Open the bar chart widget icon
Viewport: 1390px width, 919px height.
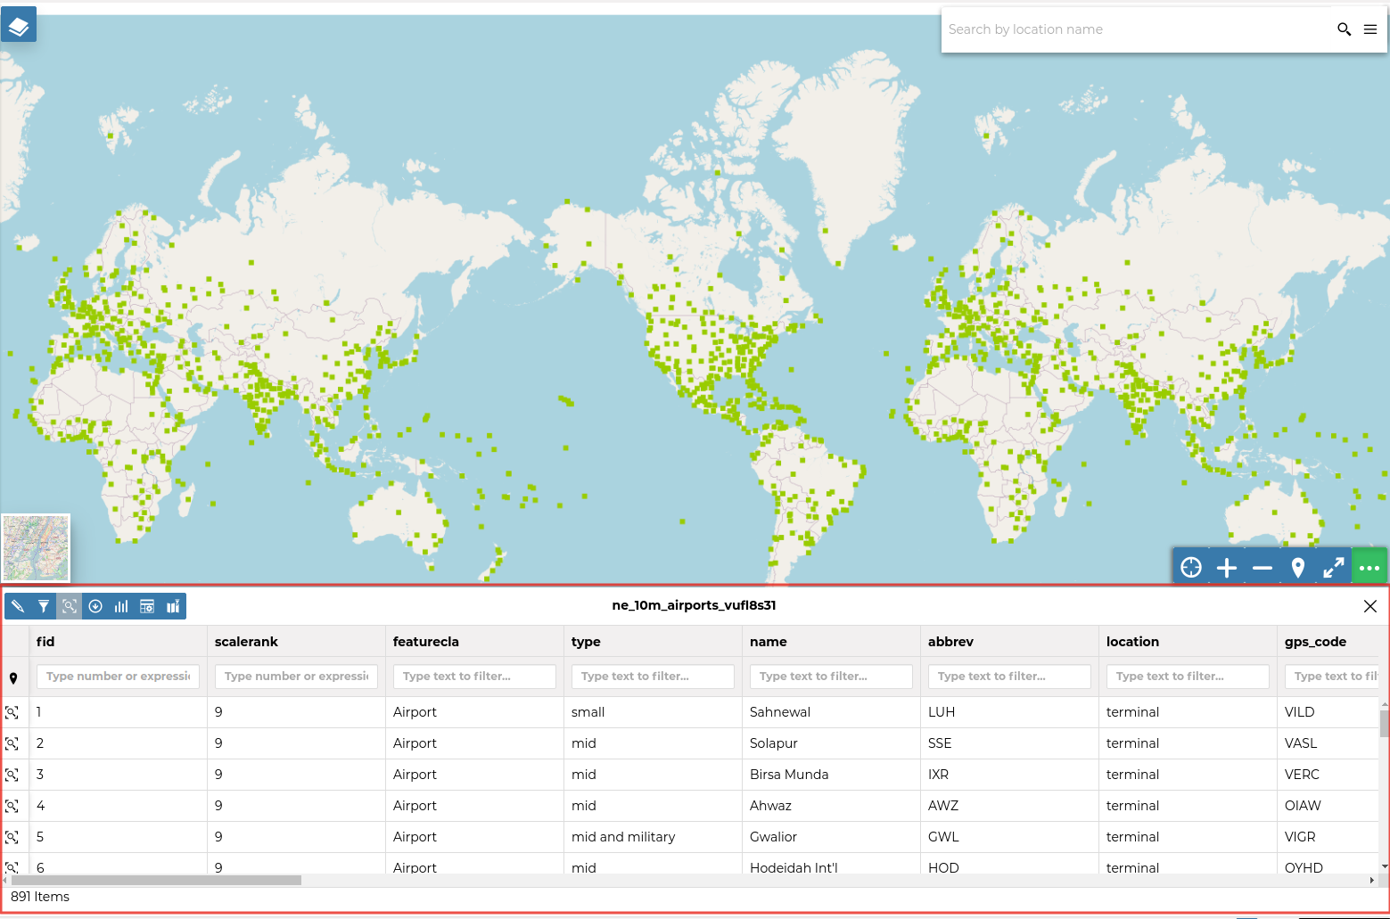121,606
